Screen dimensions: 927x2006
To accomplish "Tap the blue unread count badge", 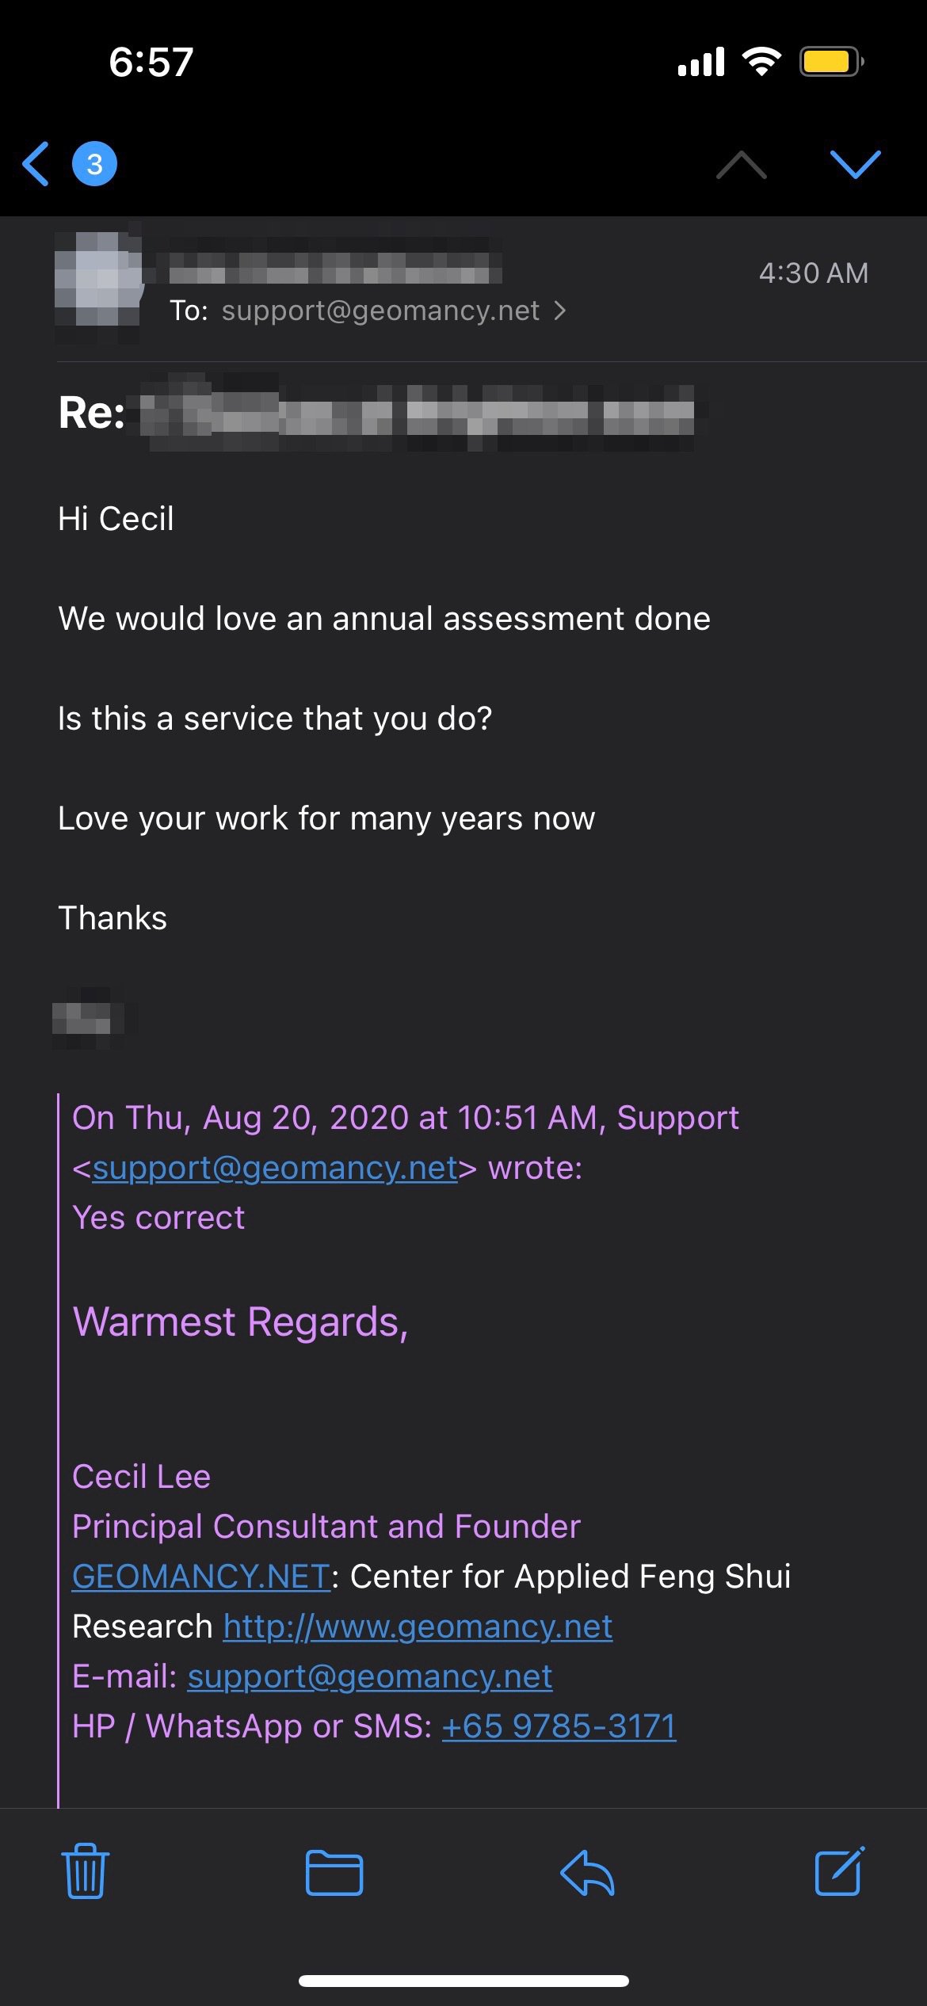I will coord(94,164).
